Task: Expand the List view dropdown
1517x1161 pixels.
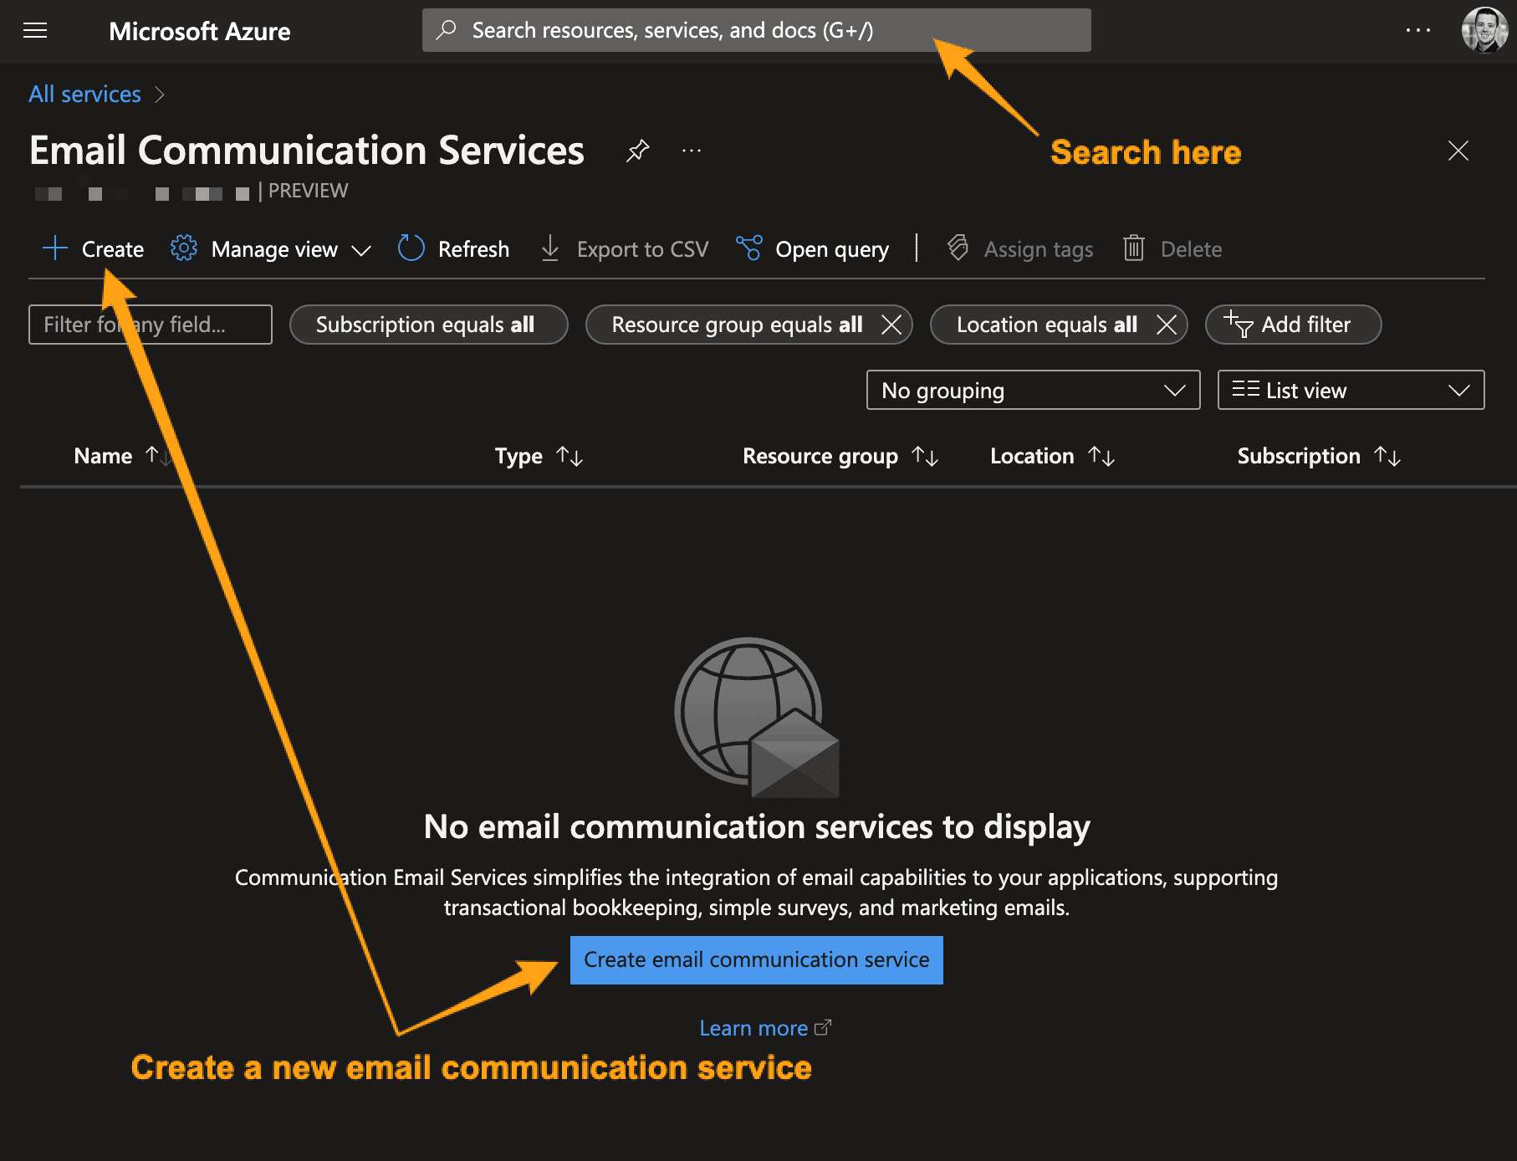Action: point(1351,390)
